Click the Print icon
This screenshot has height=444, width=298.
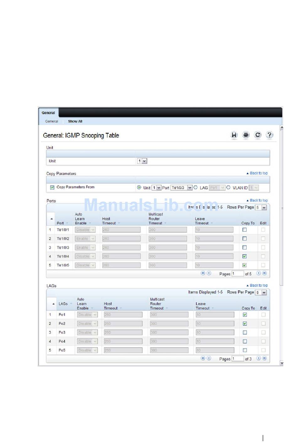tap(246, 135)
